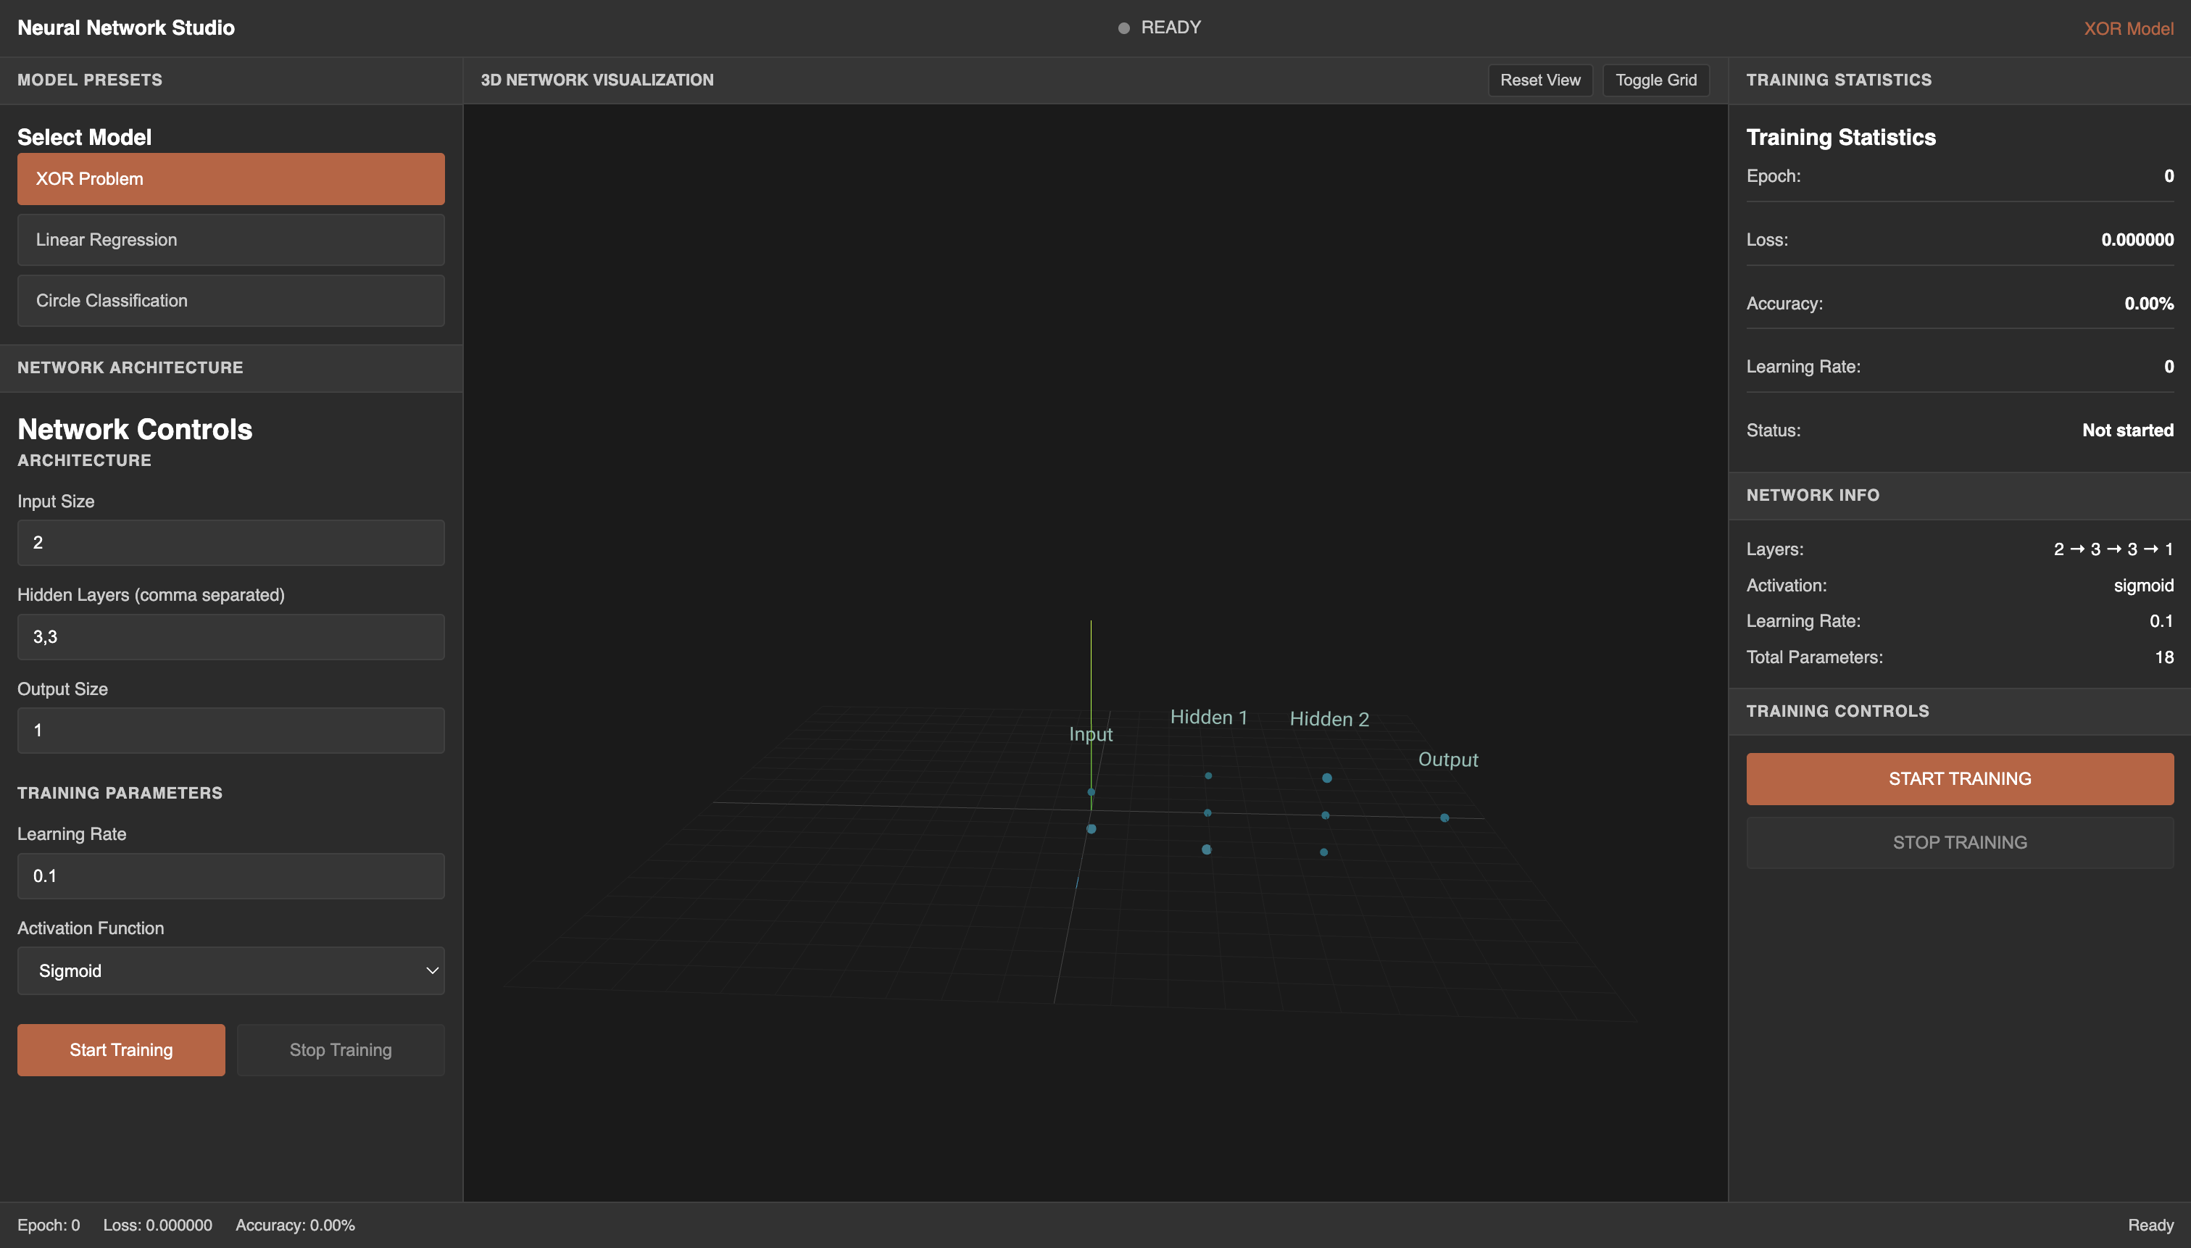2191x1248 pixels.
Task: Select the XOR Problem model preset
Action: click(230, 178)
